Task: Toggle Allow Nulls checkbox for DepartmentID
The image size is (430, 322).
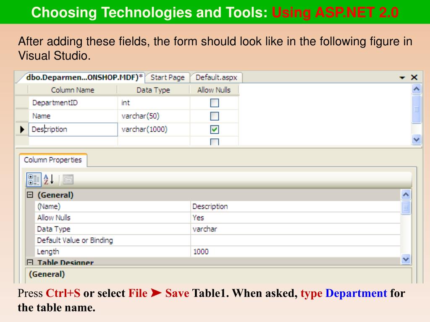Action: coord(215,103)
